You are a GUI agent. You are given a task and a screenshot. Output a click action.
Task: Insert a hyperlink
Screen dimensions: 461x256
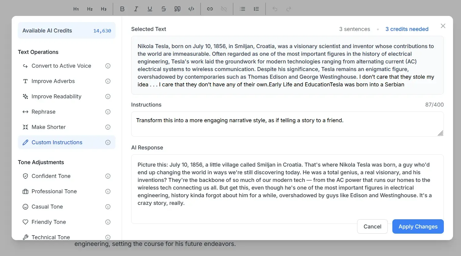pos(210,9)
